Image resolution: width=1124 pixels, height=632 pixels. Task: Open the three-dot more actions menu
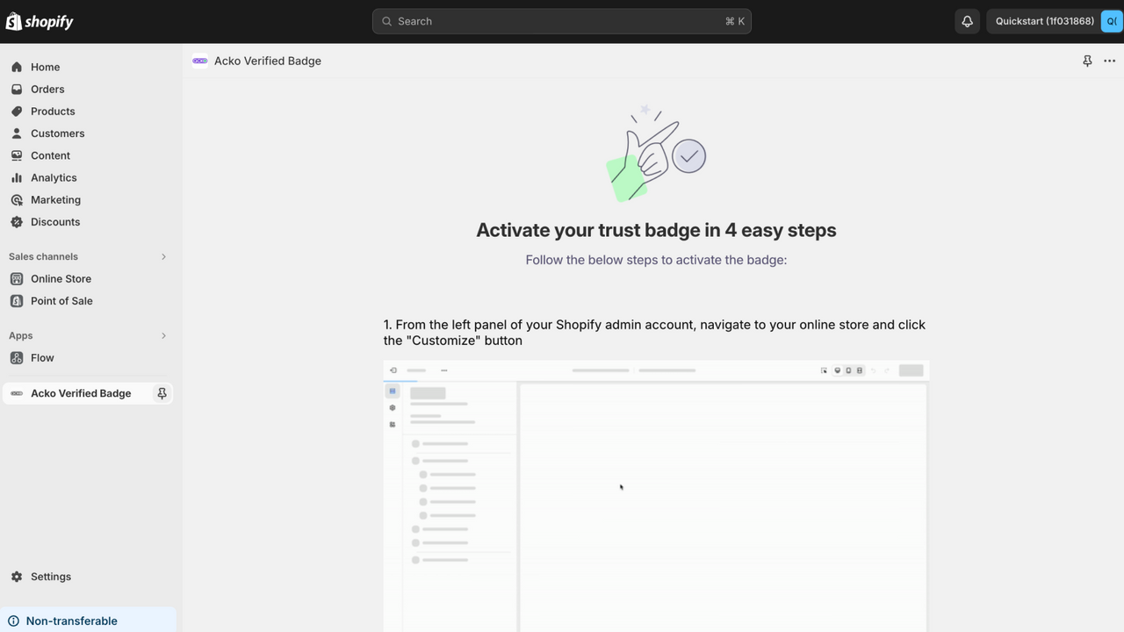coord(1109,61)
